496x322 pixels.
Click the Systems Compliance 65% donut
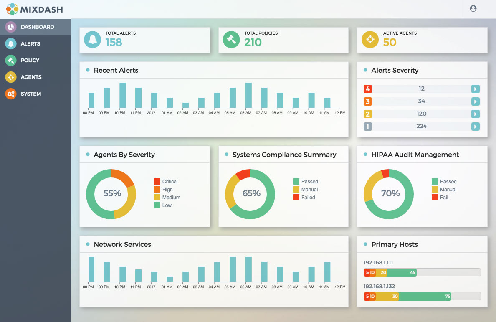click(x=250, y=194)
